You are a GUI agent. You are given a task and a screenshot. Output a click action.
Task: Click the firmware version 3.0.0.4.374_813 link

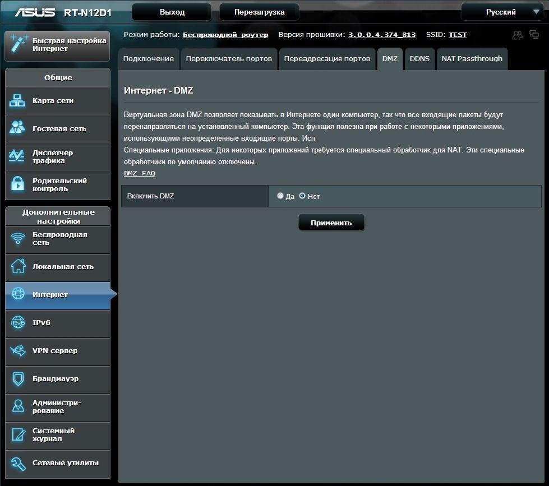(382, 35)
